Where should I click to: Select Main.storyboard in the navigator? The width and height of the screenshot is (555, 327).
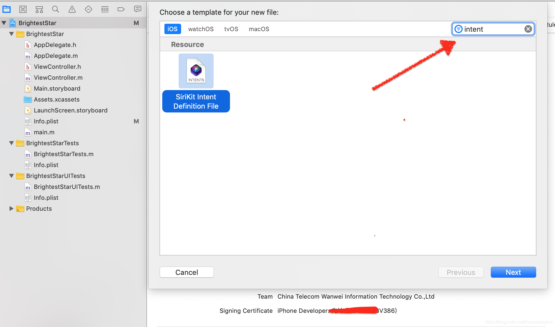[57, 88]
